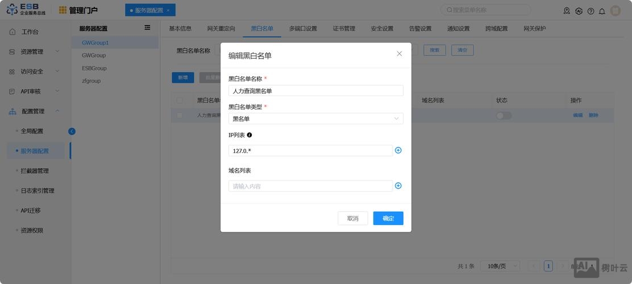Toggle the 服务器配置 list menu icon
Image resolution: width=632 pixels, height=284 pixels.
[x=148, y=27]
